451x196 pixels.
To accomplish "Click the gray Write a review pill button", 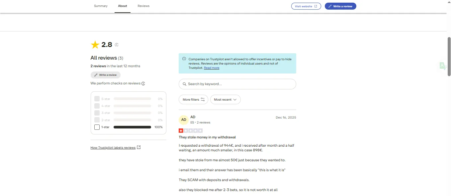I will pos(105,75).
